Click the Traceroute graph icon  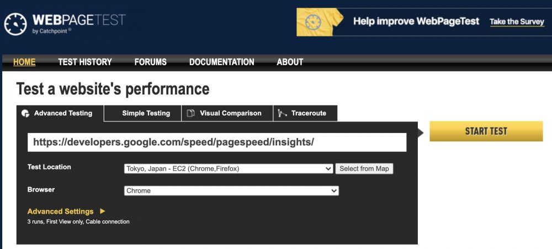pyautogui.click(x=282, y=113)
